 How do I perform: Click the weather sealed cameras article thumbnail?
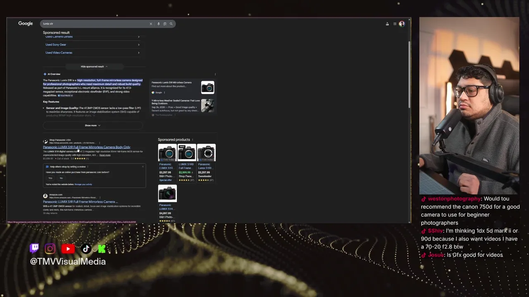point(207,106)
